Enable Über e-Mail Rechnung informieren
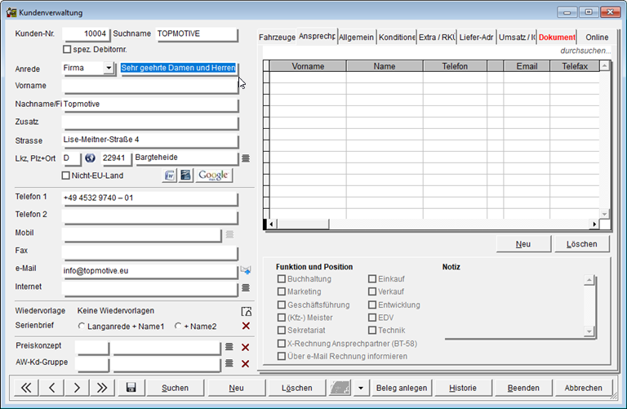Image resolution: width=627 pixels, height=409 pixels. tap(282, 356)
